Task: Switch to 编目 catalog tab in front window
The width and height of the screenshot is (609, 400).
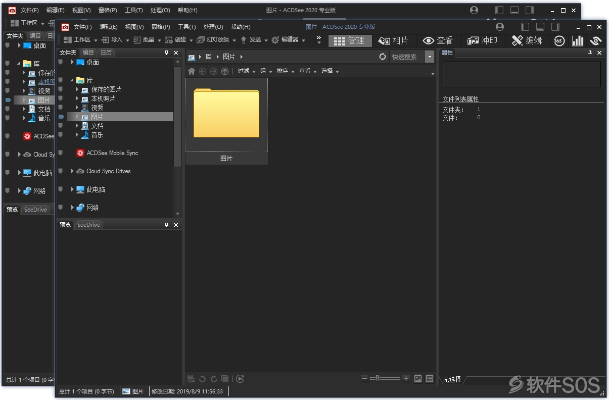Action: click(x=88, y=53)
